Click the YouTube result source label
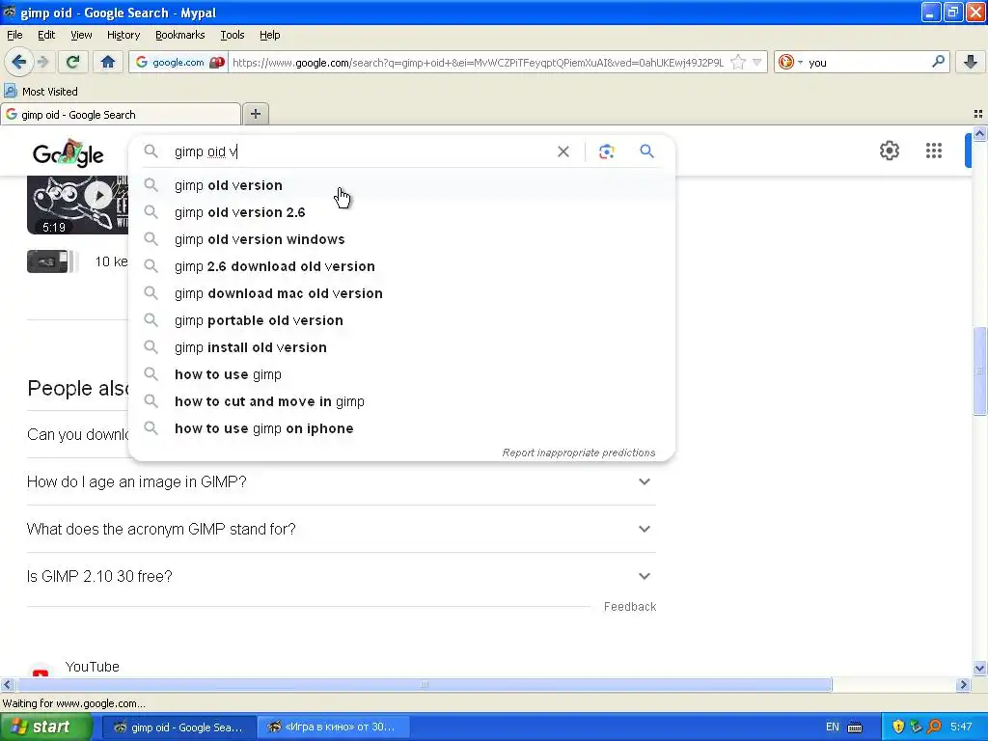This screenshot has width=988, height=741. [92, 667]
